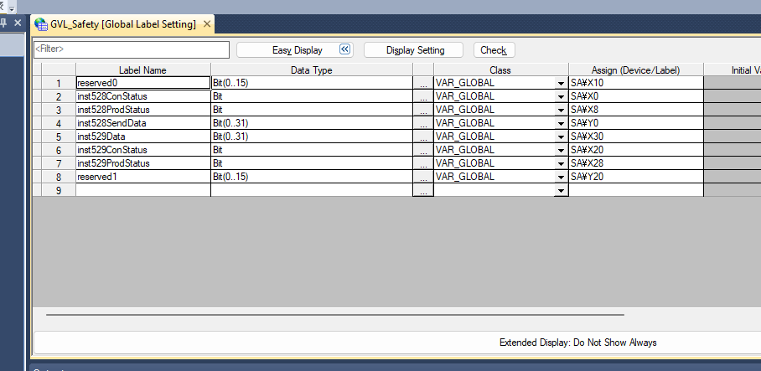
Task: Select the inst529Data label name cell
Action: click(143, 137)
